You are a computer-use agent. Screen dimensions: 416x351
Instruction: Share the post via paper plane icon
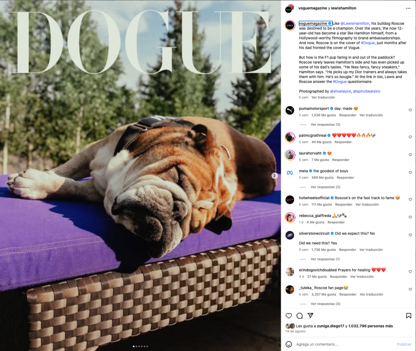point(310,316)
